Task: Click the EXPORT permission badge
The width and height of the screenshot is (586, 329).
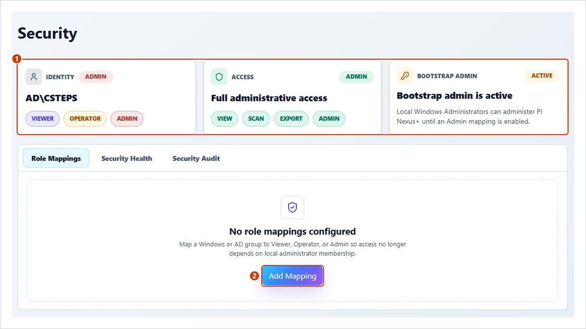Action: coord(291,119)
